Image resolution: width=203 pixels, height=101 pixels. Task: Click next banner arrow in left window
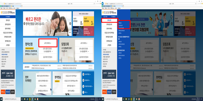[70, 24]
